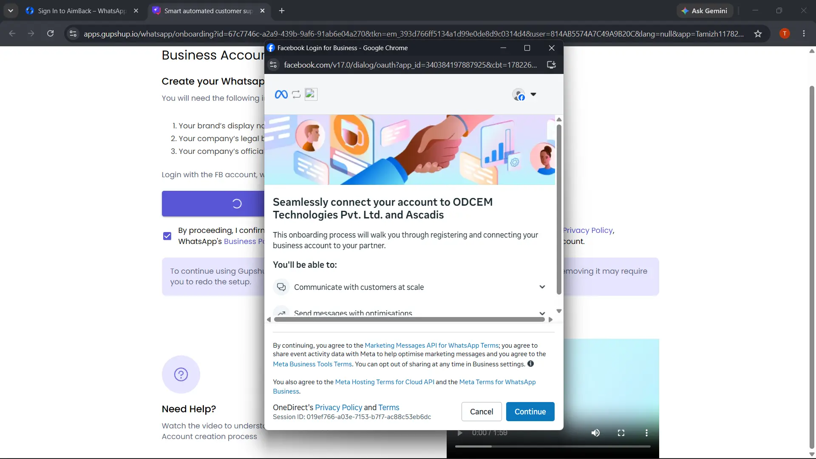
Task: Open the Privacy Policy link on Gupshup page
Action: pyautogui.click(x=588, y=230)
